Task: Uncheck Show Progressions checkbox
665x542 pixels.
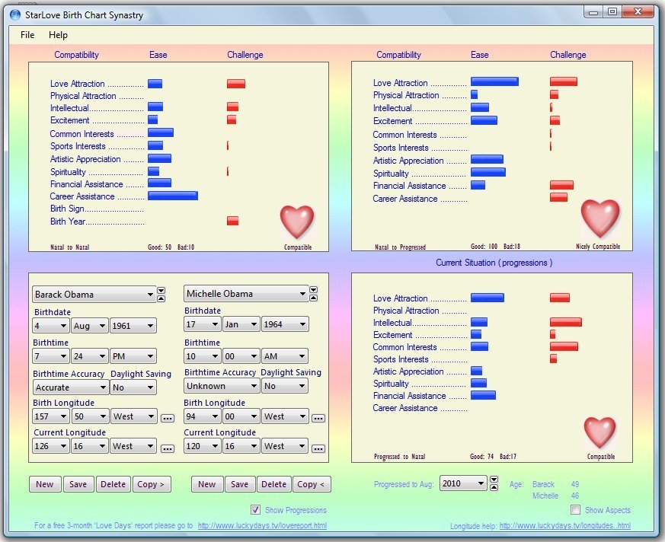Action: pyautogui.click(x=255, y=510)
